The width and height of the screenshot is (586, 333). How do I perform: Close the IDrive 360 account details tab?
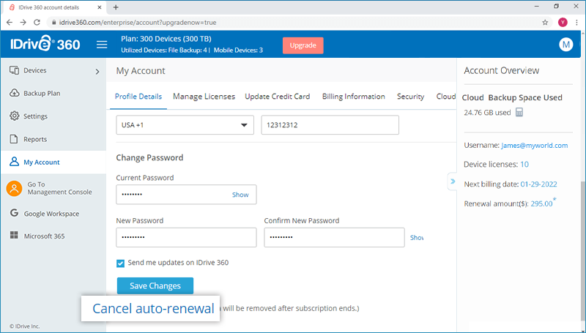[x=100, y=7]
